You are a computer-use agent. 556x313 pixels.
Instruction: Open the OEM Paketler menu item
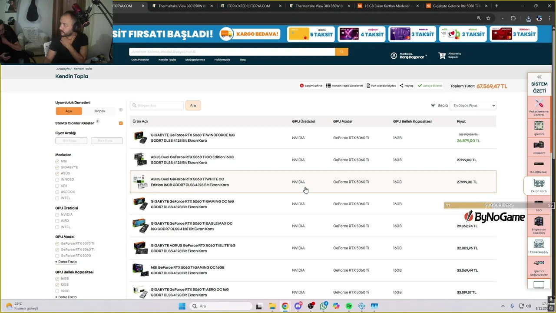(140, 60)
